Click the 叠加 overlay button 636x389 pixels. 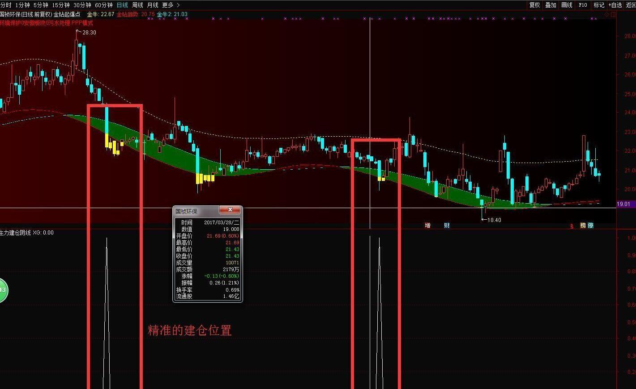click(551, 5)
